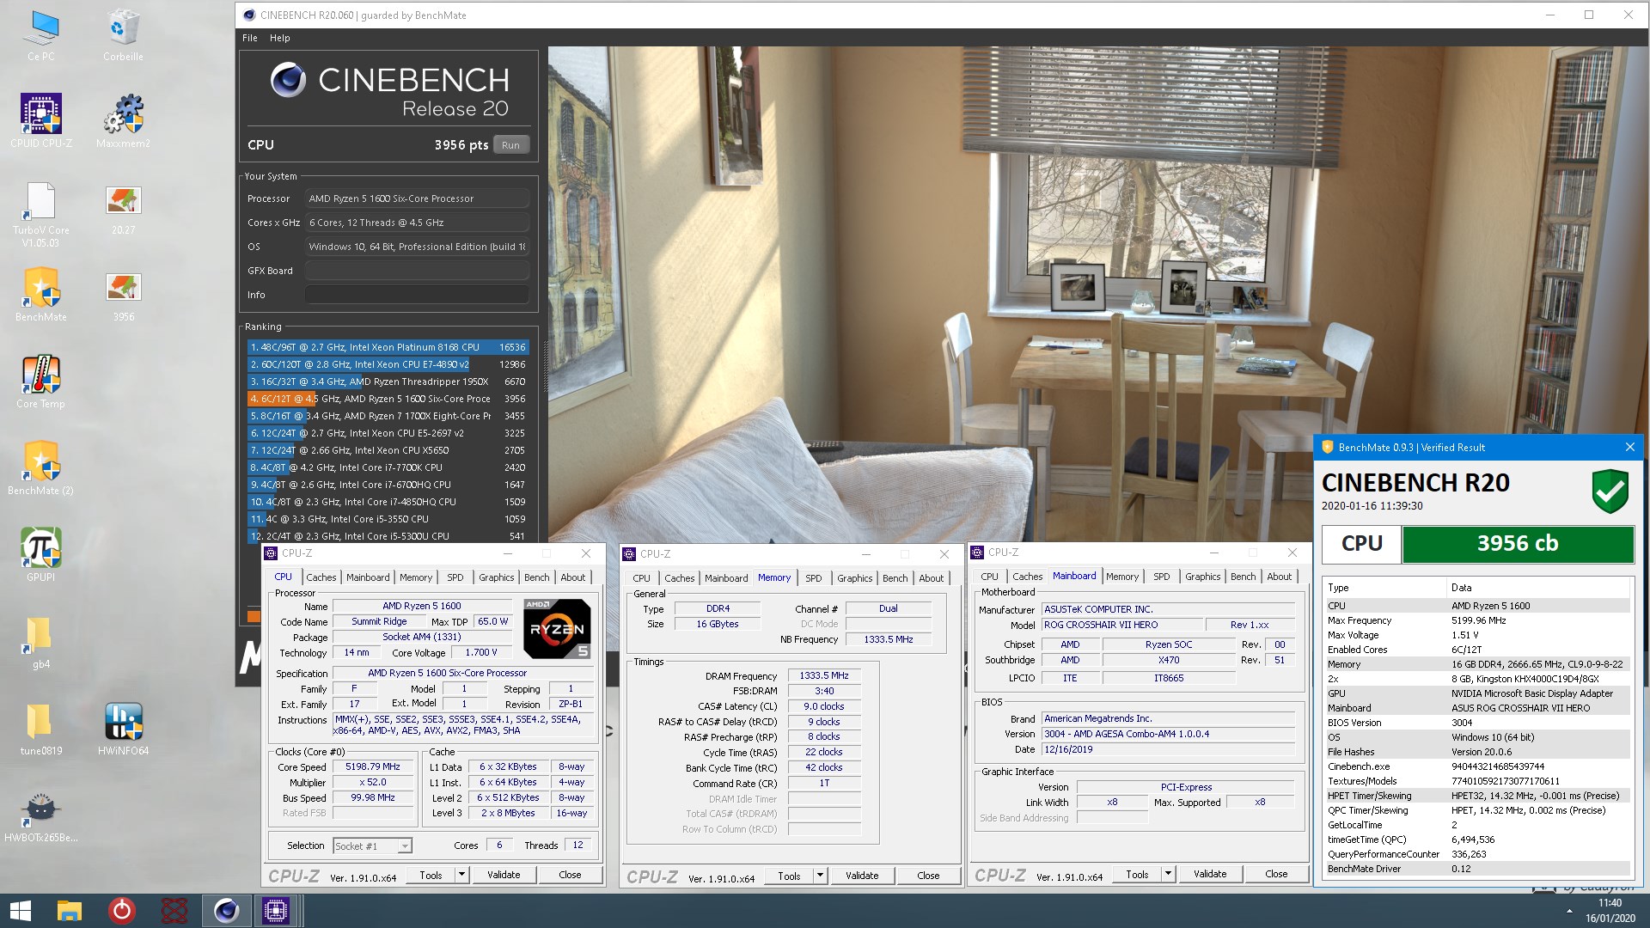Open the Cinebench Help menu
Image resolution: width=1650 pixels, height=928 pixels.
pos(279,38)
